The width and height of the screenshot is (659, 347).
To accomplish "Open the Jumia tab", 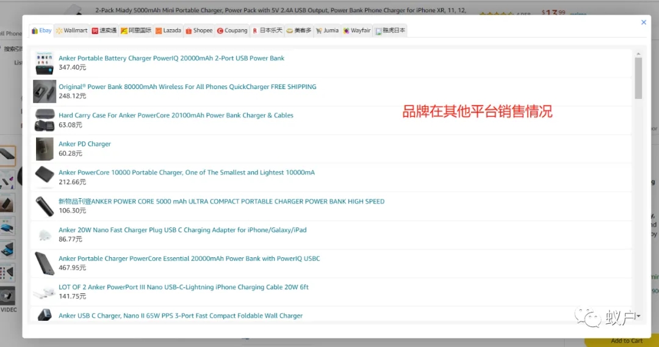I will pyautogui.click(x=328, y=30).
